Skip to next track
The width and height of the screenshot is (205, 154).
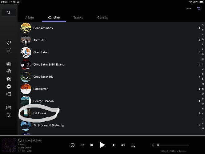click(x=114, y=145)
